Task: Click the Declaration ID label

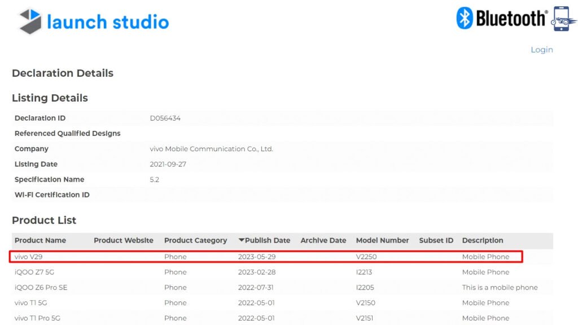Action: point(40,118)
